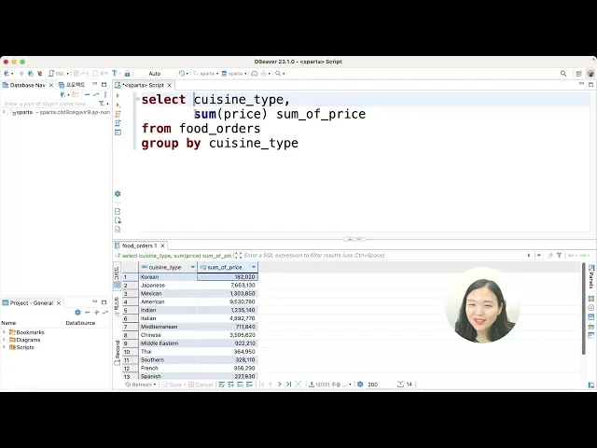Close the <sparta> Script tab
597x448 pixels.
click(x=170, y=85)
